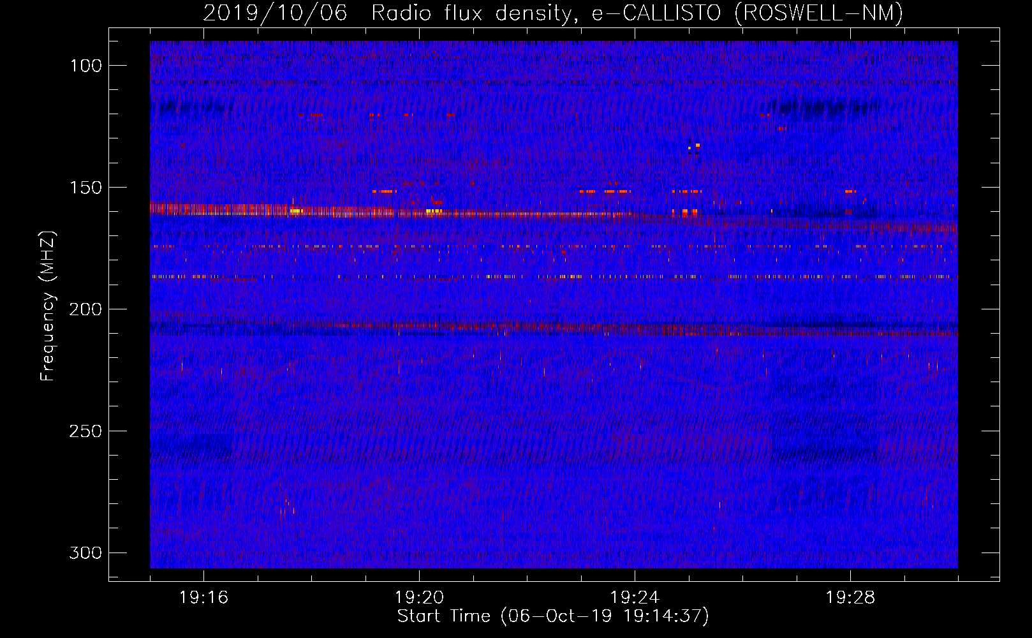Viewport: 1032px width, 638px height.
Task: Click the 19:24 time tick label
Action: [x=635, y=597]
